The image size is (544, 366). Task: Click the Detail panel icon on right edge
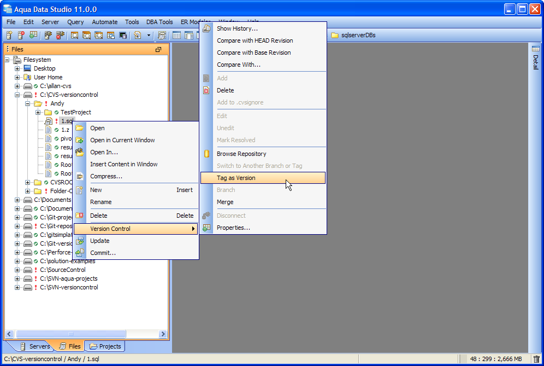click(x=536, y=49)
